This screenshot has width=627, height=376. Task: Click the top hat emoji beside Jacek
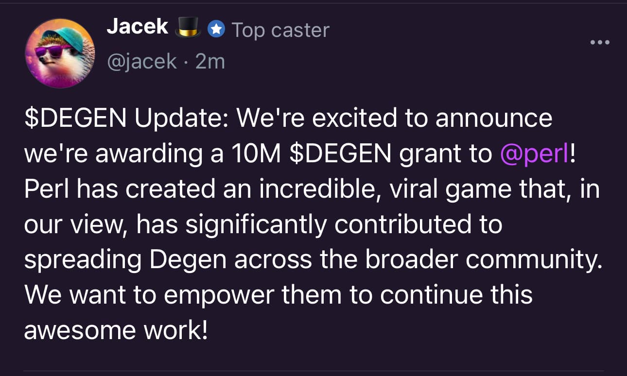click(188, 27)
